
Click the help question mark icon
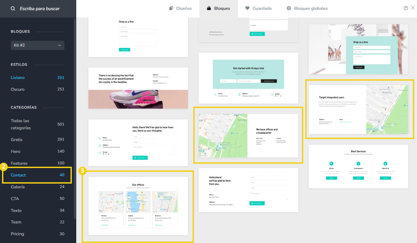(406, 8)
